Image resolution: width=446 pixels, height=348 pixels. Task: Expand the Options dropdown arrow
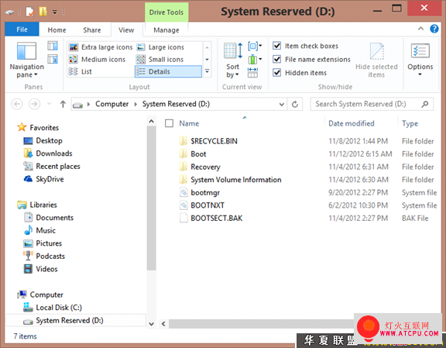click(x=420, y=74)
